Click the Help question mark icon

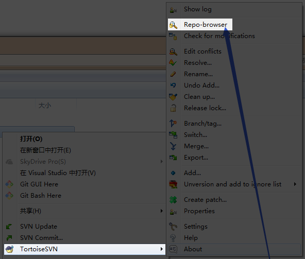173,238
